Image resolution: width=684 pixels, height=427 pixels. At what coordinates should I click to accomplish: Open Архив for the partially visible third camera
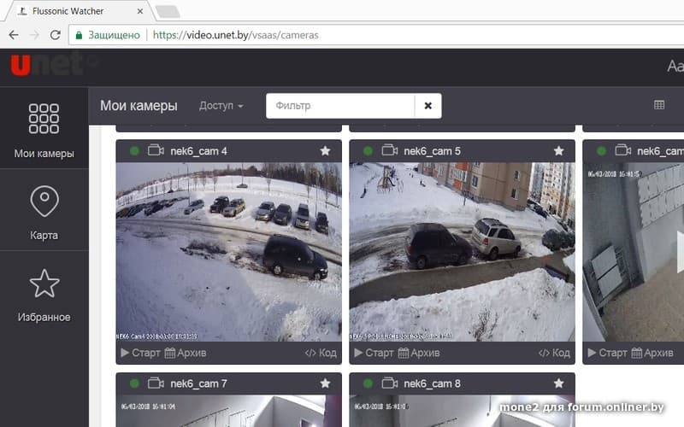click(652, 353)
